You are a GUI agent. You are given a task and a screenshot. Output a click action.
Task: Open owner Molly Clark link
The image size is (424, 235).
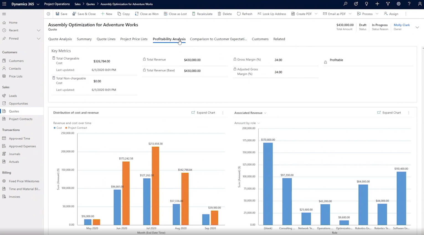(x=402, y=25)
